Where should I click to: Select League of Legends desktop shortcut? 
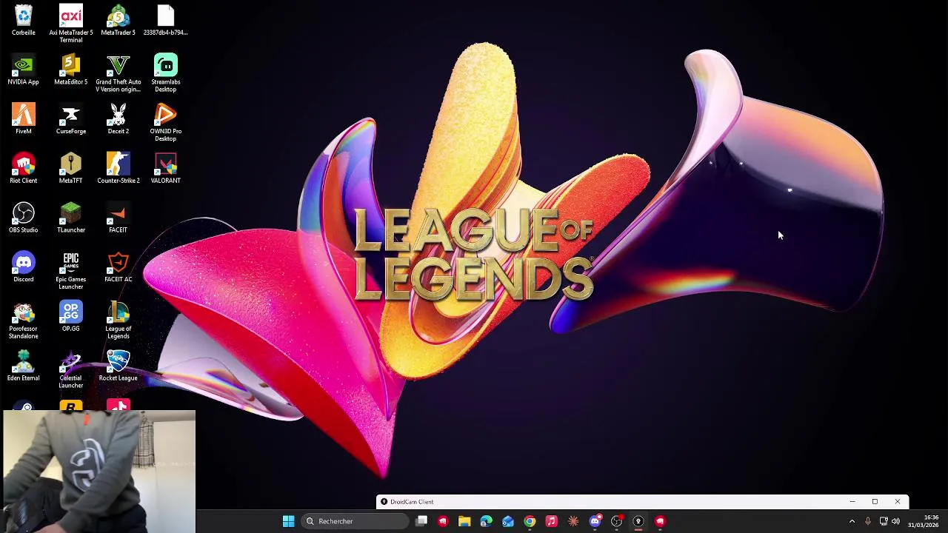[118, 321]
